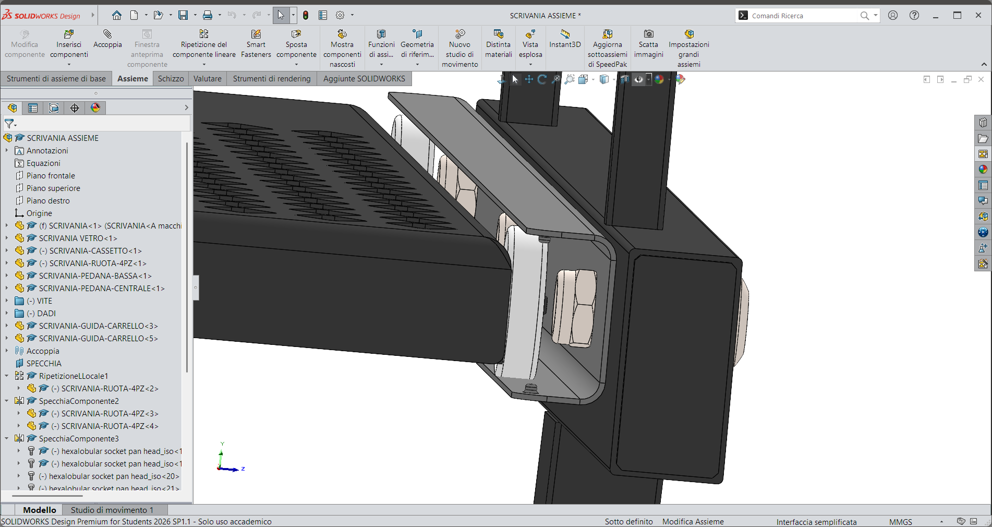Expand the VITE folder
The image size is (992, 527).
coord(7,301)
